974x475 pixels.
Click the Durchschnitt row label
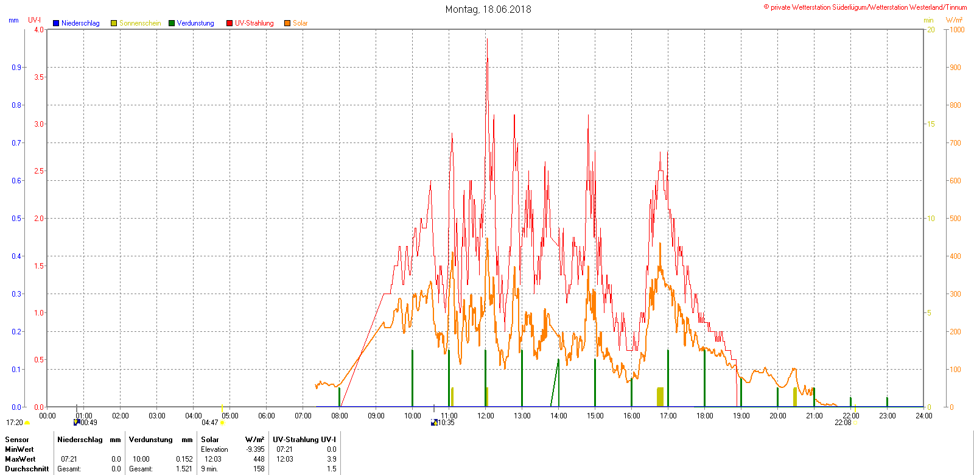click(27, 469)
